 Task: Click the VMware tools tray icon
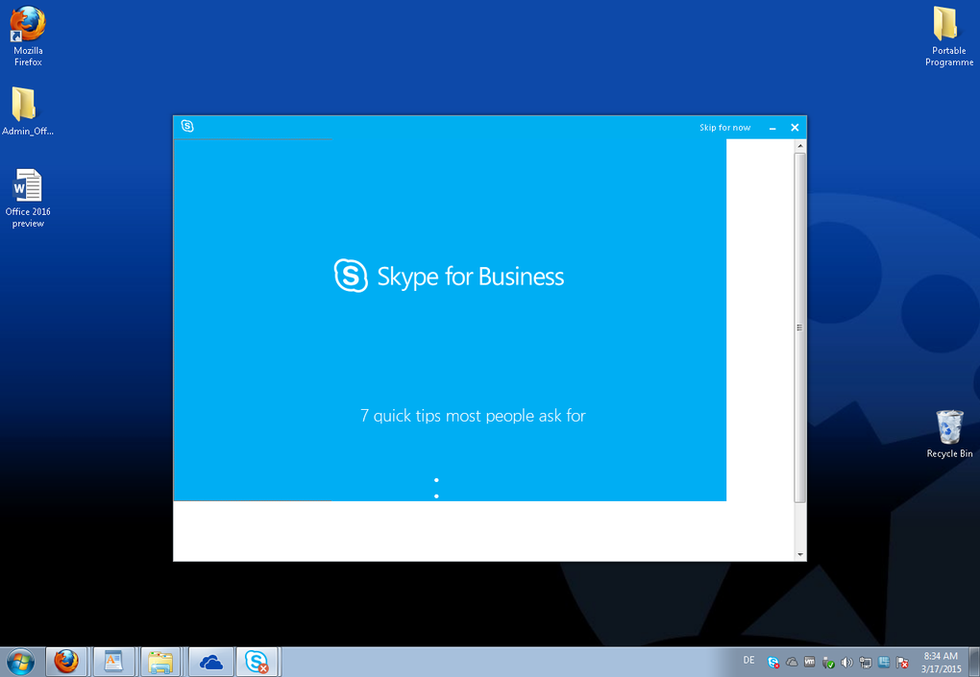(x=809, y=662)
